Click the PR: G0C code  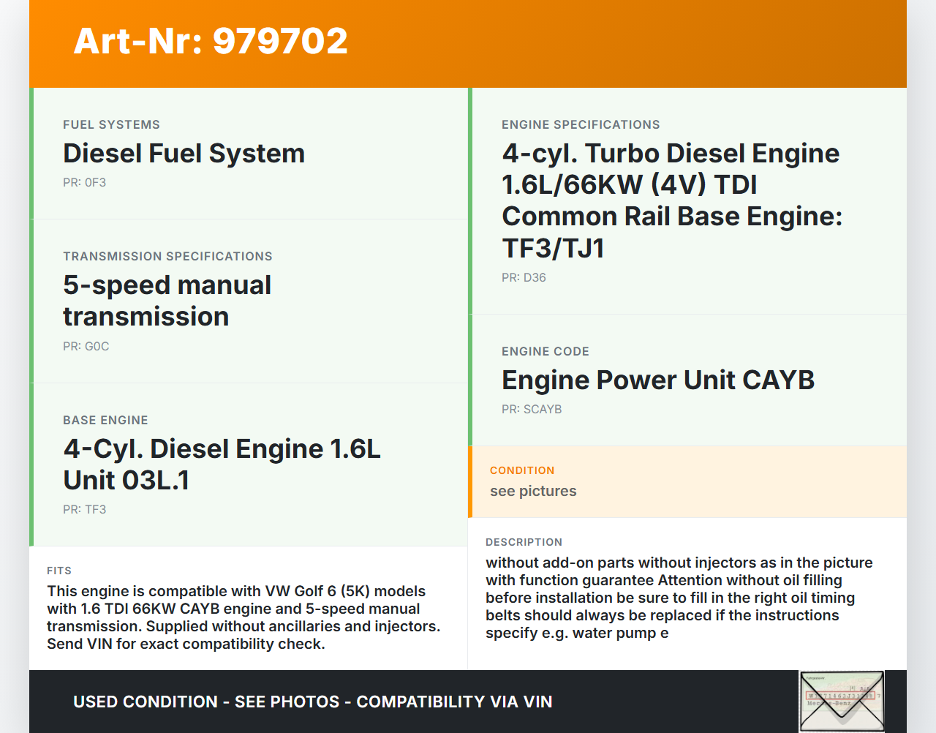pos(86,347)
